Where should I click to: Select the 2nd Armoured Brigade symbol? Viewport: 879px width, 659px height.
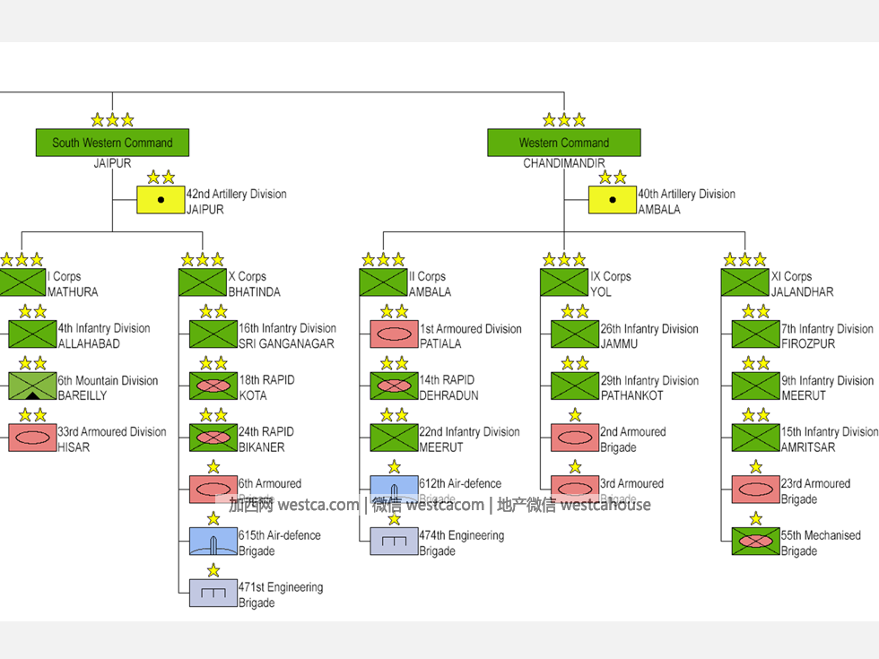[575, 438]
